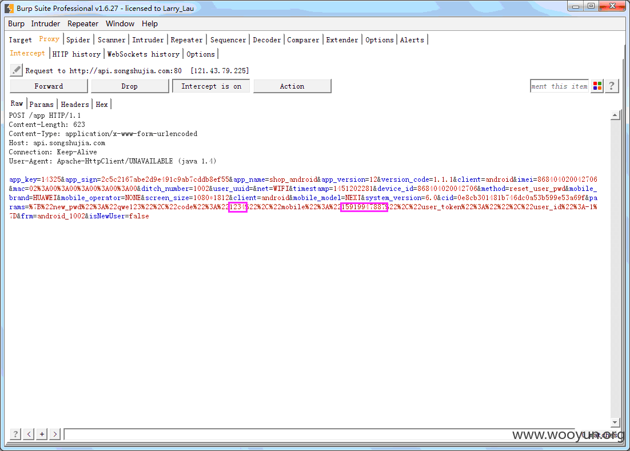The height and width of the screenshot is (451, 630).
Task: Open the Action menu button
Action: tap(292, 86)
